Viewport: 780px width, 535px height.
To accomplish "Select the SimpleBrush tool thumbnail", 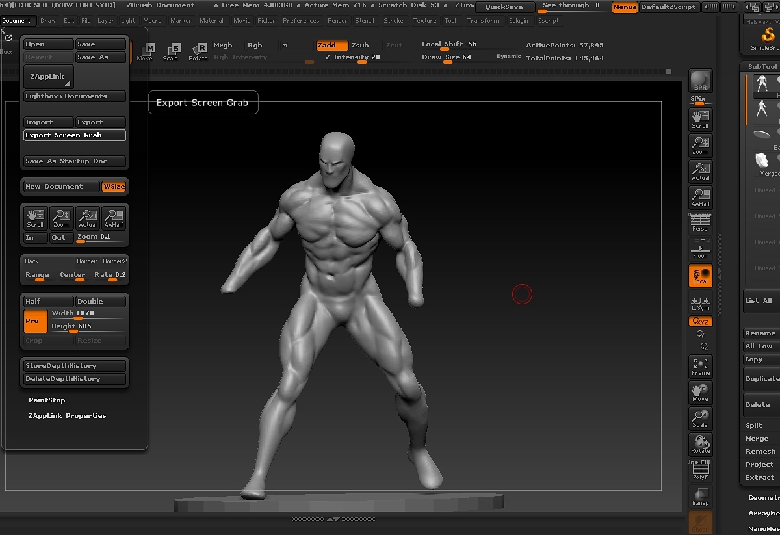I will coord(767,39).
